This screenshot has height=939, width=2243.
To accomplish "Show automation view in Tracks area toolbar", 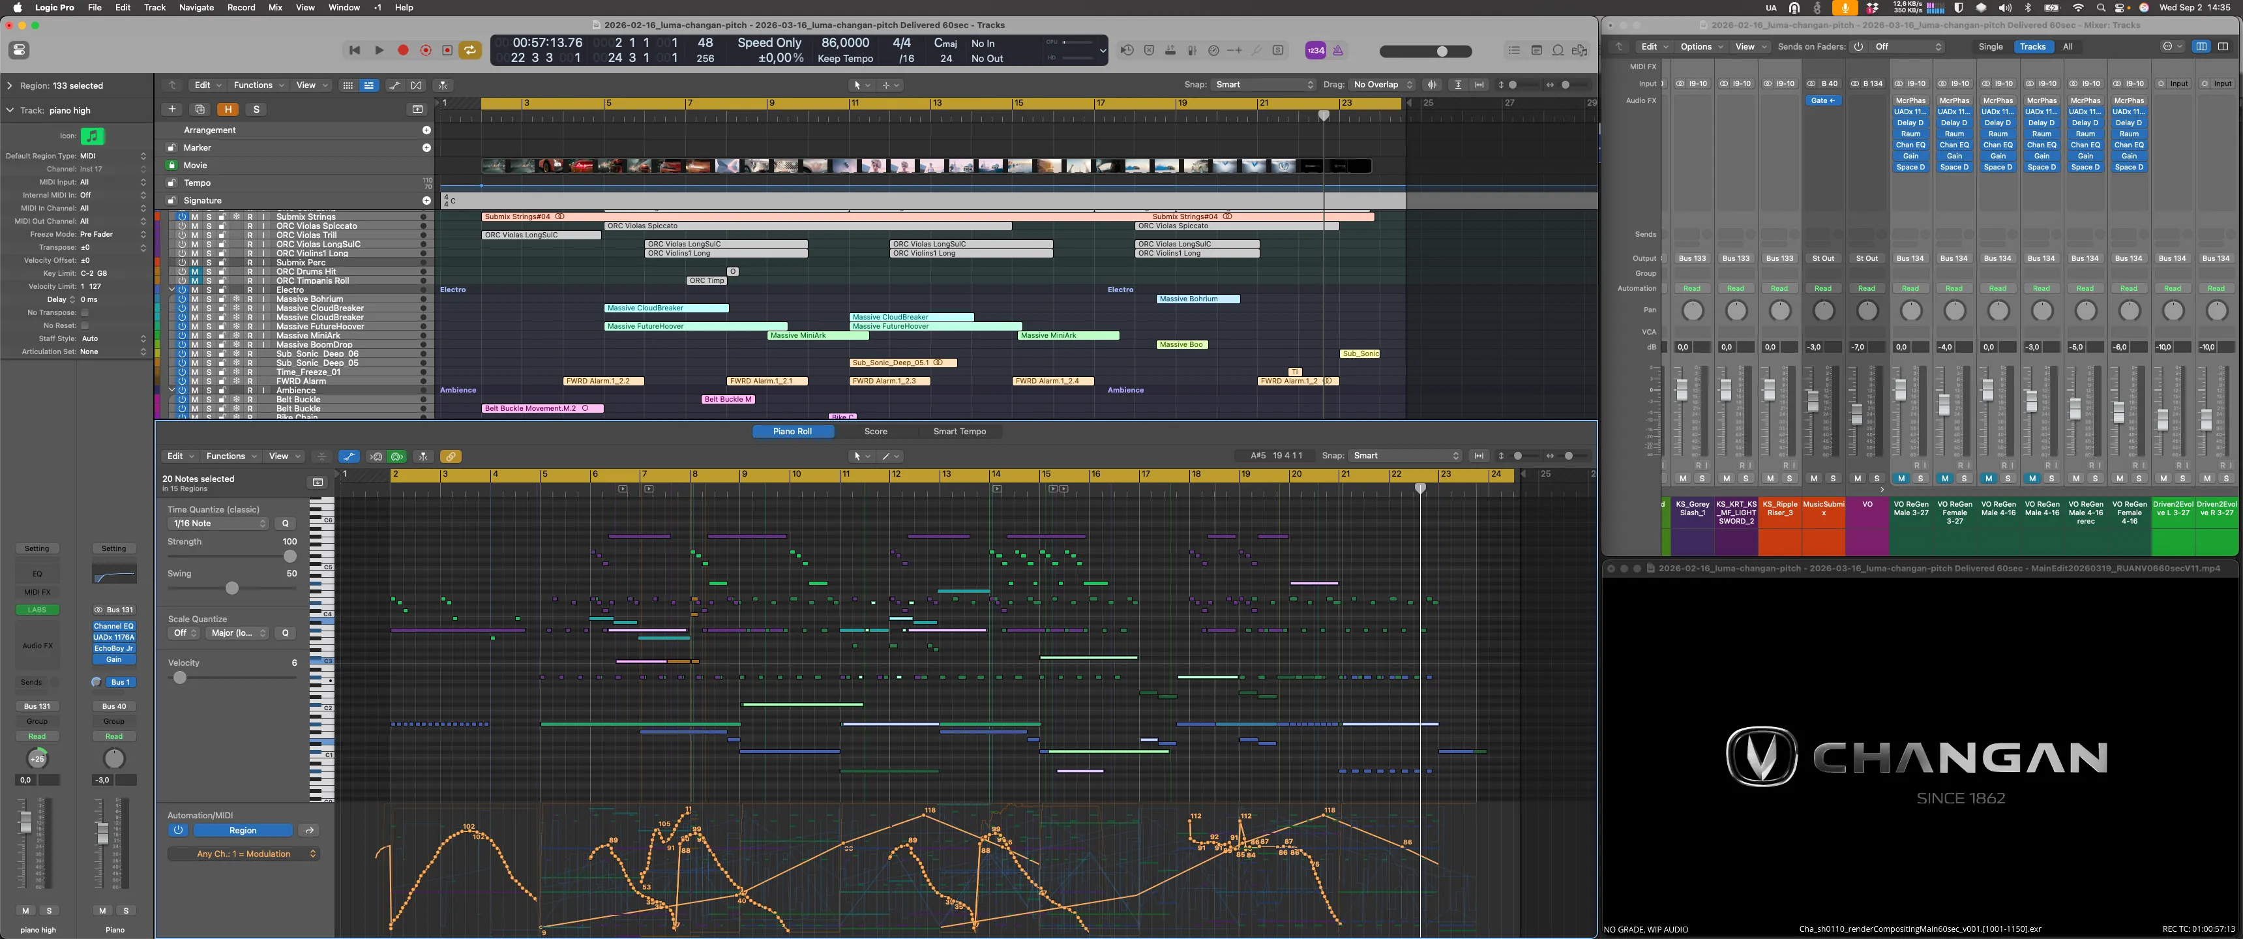I will (x=394, y=85).
